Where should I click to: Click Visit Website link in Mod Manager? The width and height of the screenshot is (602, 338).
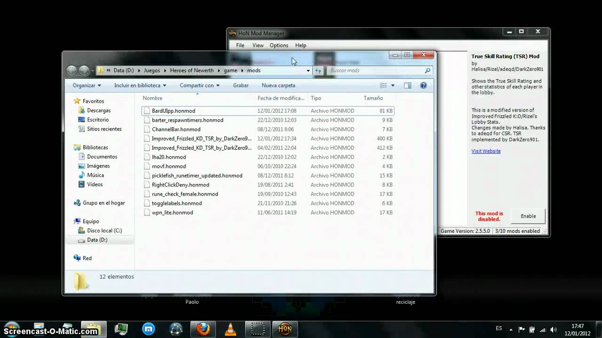(486, 151)
